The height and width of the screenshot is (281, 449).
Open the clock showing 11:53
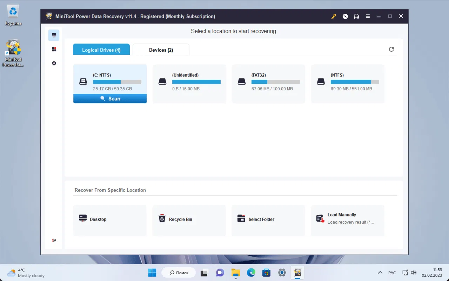tap(432, 273)
